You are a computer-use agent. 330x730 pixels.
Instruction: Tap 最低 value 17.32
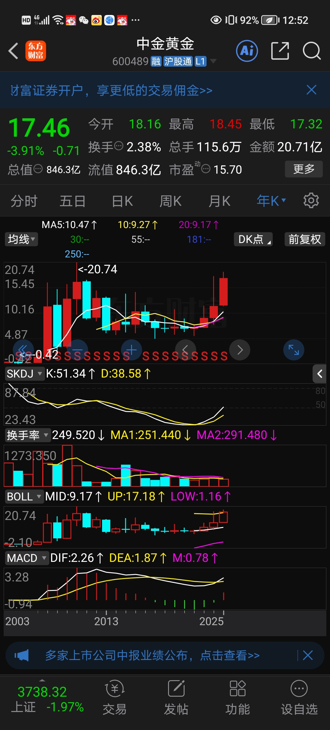pos(306,124)
